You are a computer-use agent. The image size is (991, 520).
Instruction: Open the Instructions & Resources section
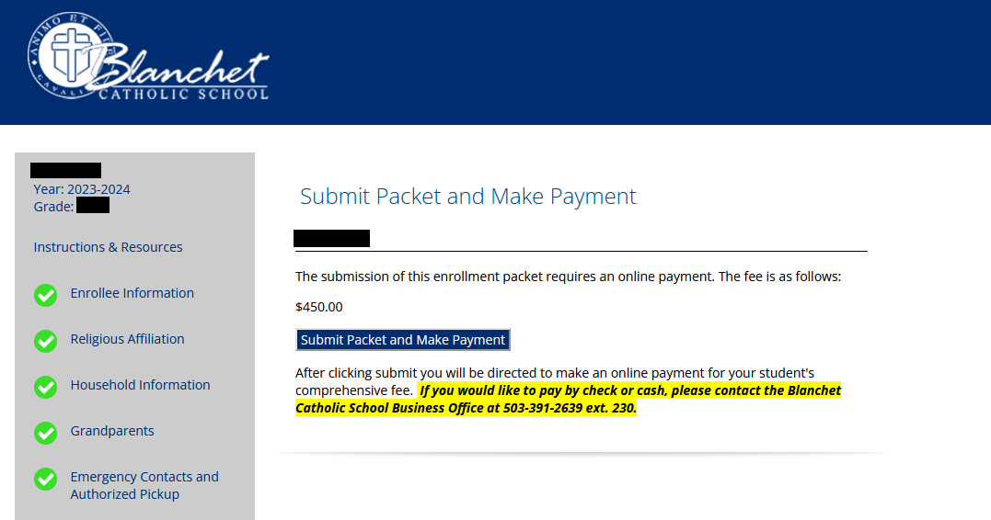click(108, 247)
